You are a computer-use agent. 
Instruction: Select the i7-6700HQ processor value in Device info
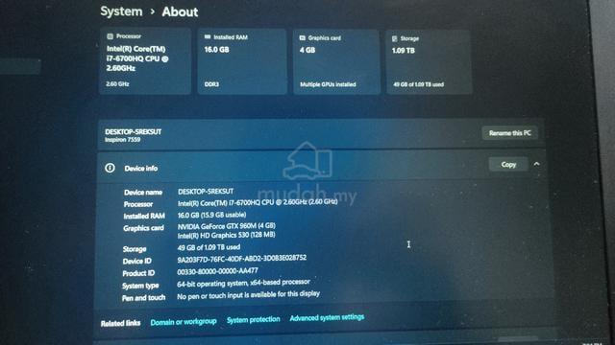coord(258,202)
